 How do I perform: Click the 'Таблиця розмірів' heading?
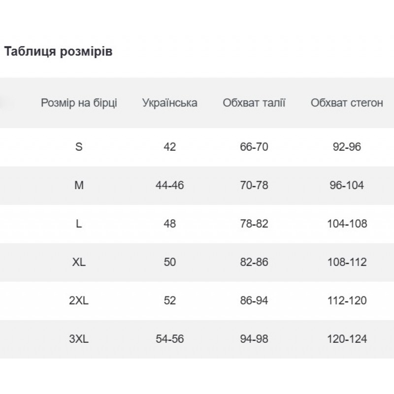point(58,52)
